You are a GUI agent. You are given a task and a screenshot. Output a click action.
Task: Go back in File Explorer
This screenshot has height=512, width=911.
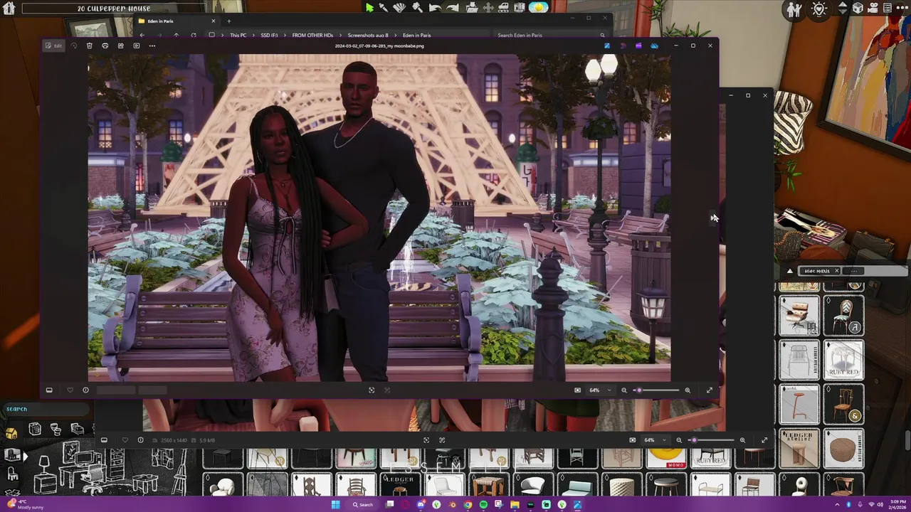[142, 35]
